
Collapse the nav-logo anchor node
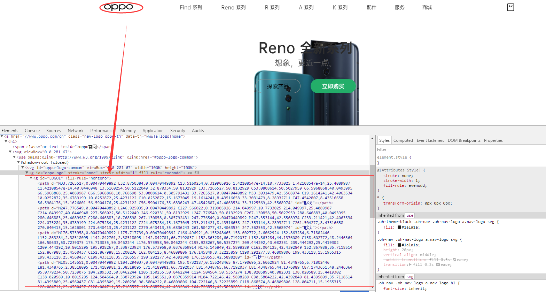coord(2,136)
